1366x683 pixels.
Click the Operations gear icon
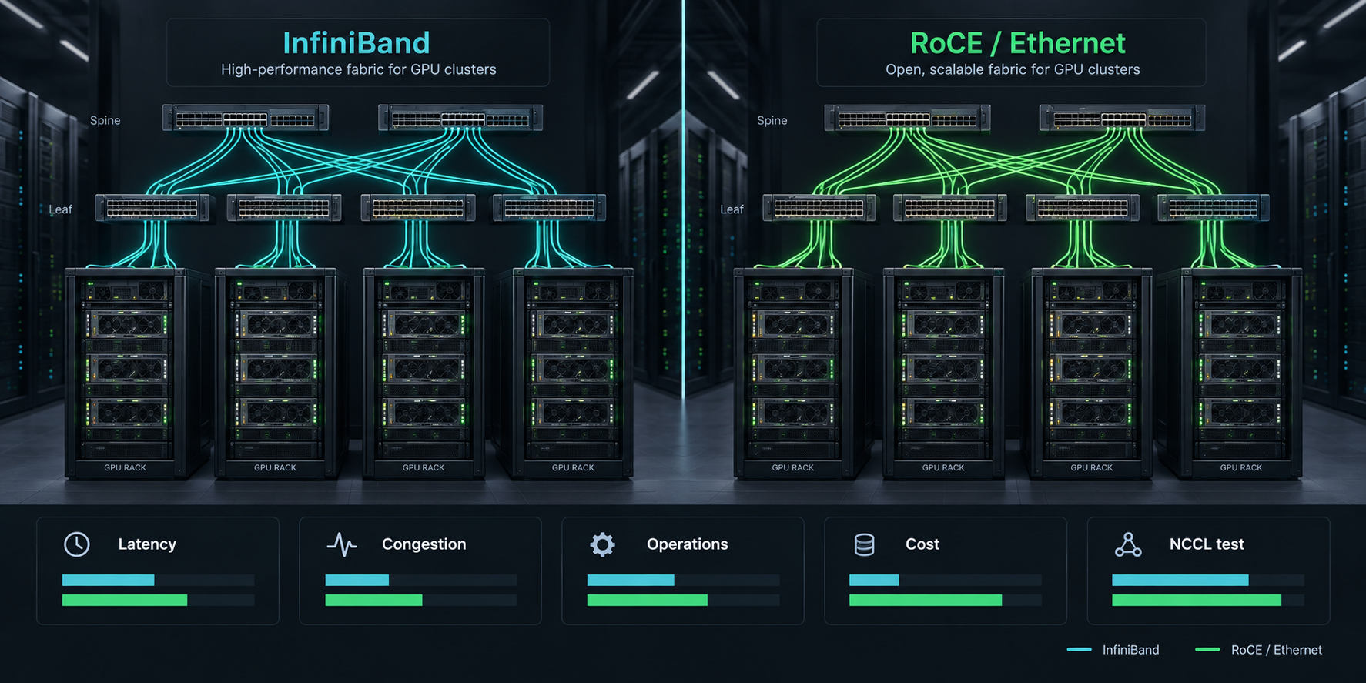[x=602, y=544]
